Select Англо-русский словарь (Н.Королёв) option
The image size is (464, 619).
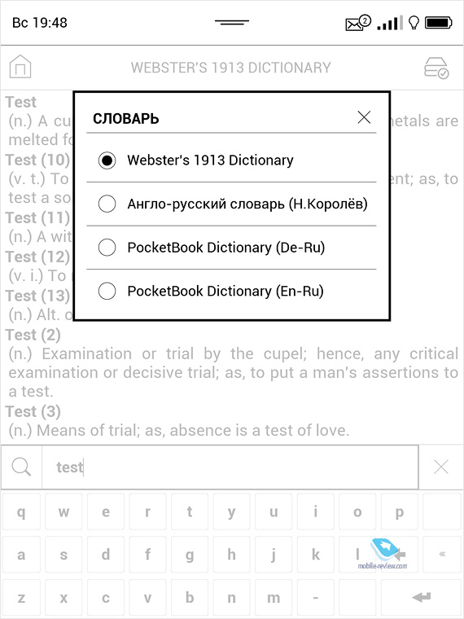(x=231, y=204)
